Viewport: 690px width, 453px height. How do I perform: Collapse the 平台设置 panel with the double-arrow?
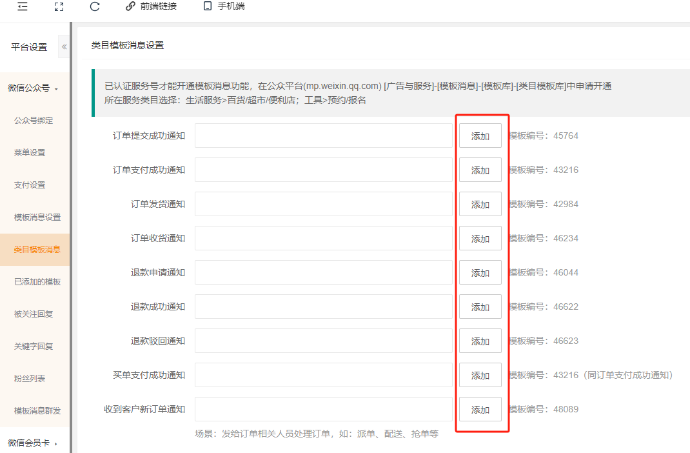click(x=64, y=47)
